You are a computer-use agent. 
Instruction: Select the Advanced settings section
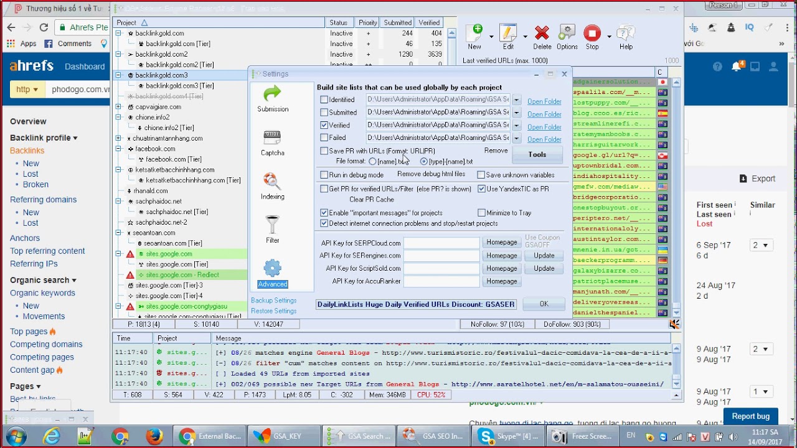[273, 274]
